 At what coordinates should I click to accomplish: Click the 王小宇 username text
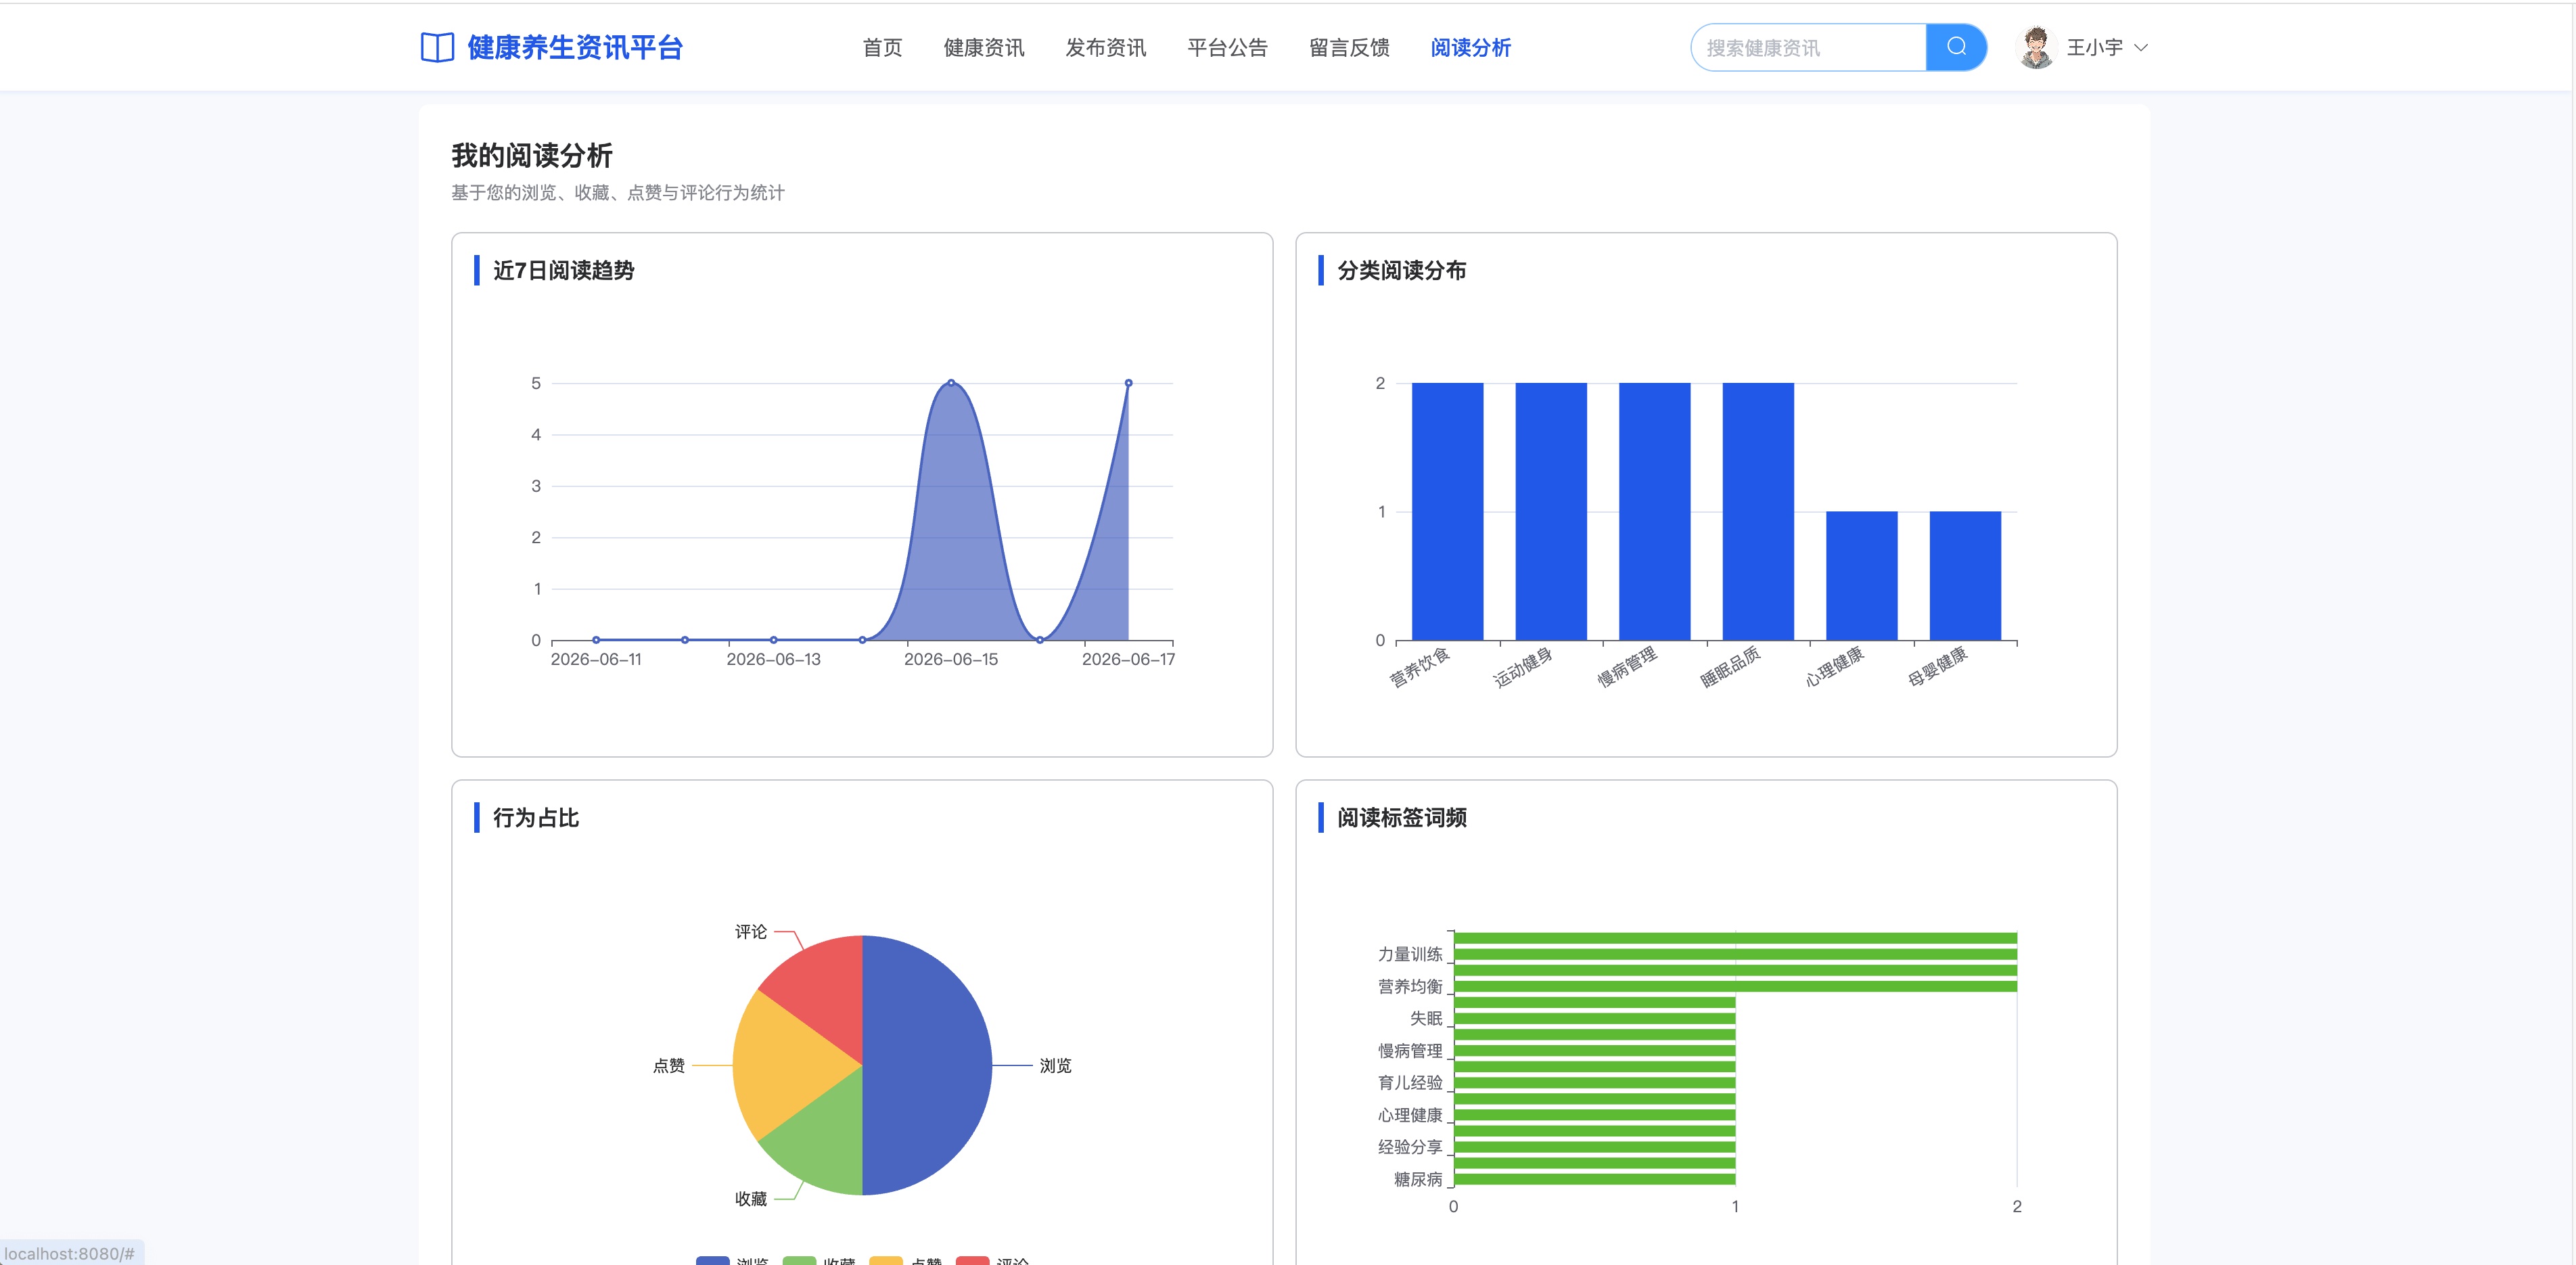[2095, 47]
